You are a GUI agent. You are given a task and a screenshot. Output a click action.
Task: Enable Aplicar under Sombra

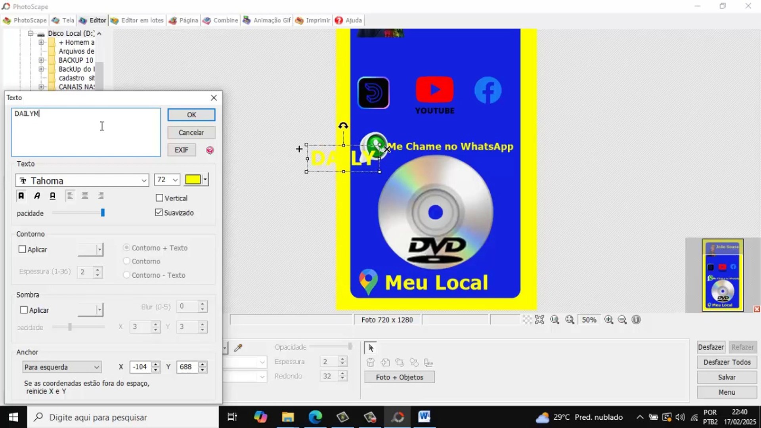pos(24,310)
